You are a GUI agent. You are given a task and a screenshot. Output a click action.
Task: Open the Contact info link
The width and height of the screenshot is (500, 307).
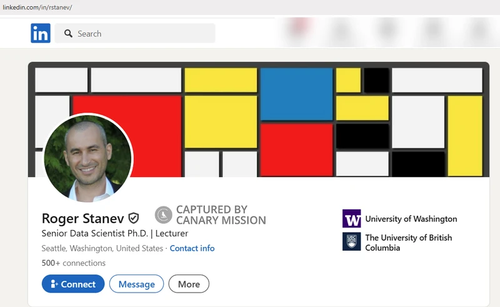click(x=192, y=248)
